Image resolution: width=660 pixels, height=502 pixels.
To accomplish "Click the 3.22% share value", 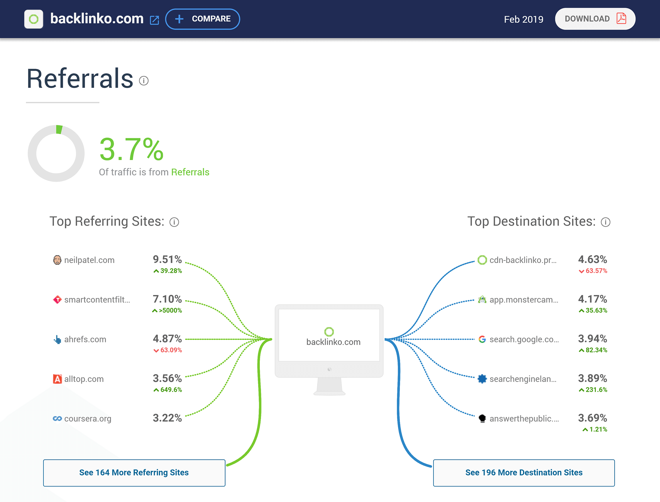I will pyautogui.click(x=167, y=418).
